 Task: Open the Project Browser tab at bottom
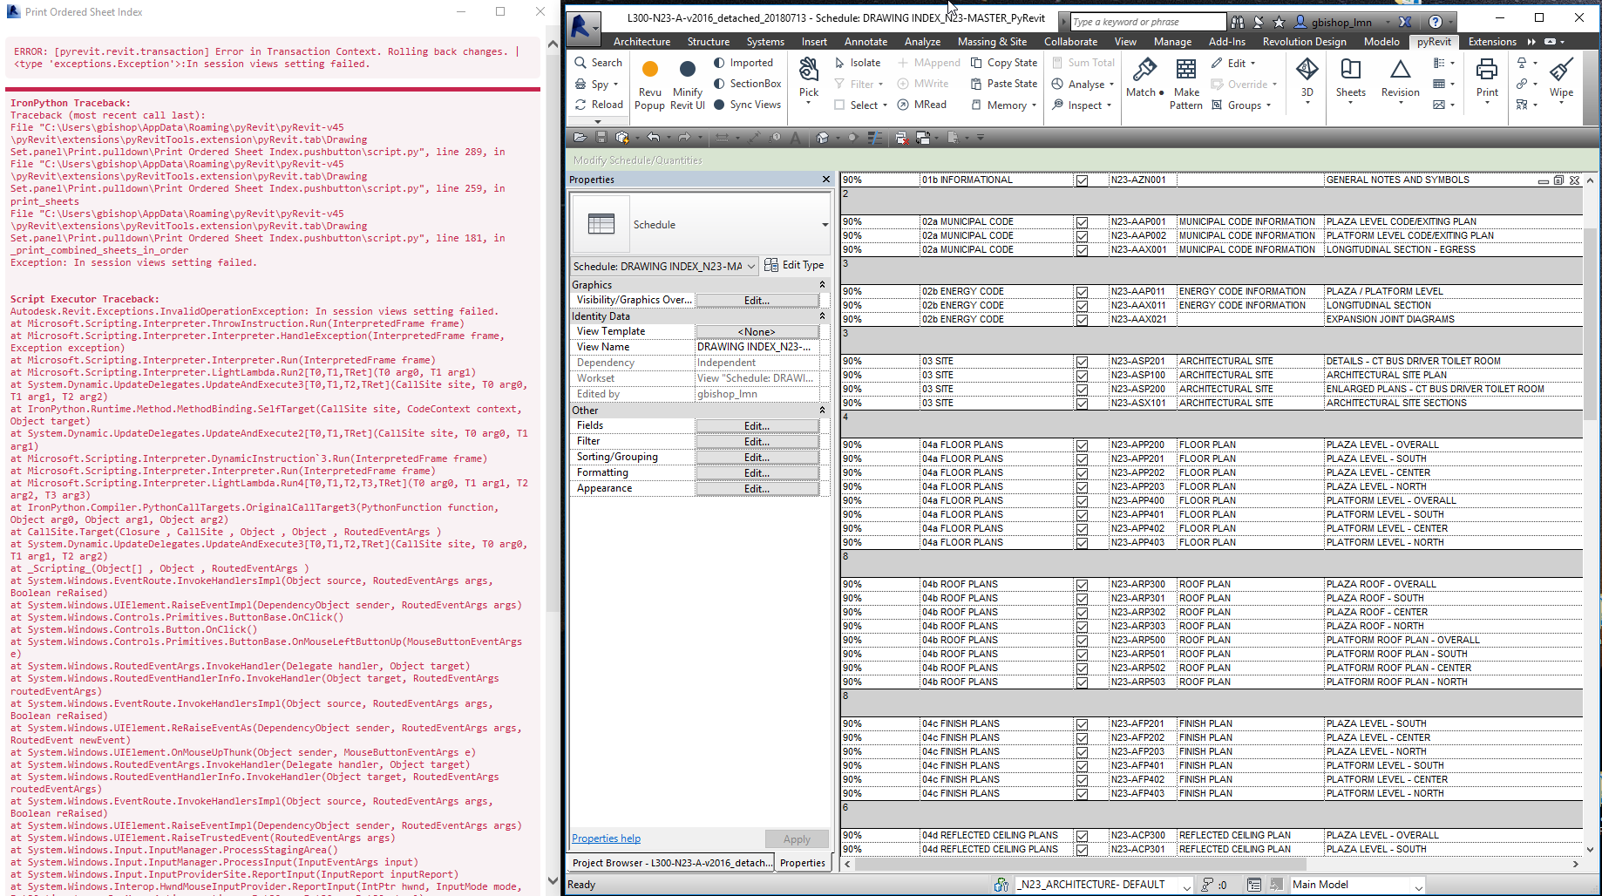pyautogui.click(x=671, y=862)
